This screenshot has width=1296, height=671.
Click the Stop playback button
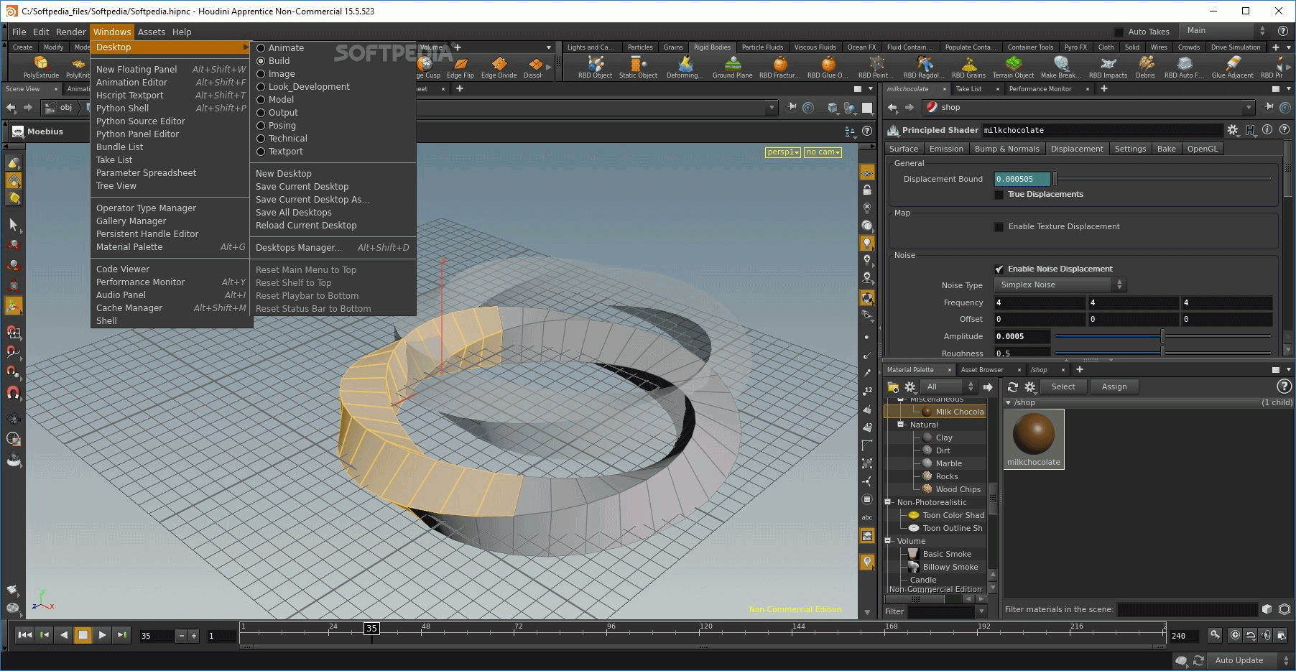[83, 635]
